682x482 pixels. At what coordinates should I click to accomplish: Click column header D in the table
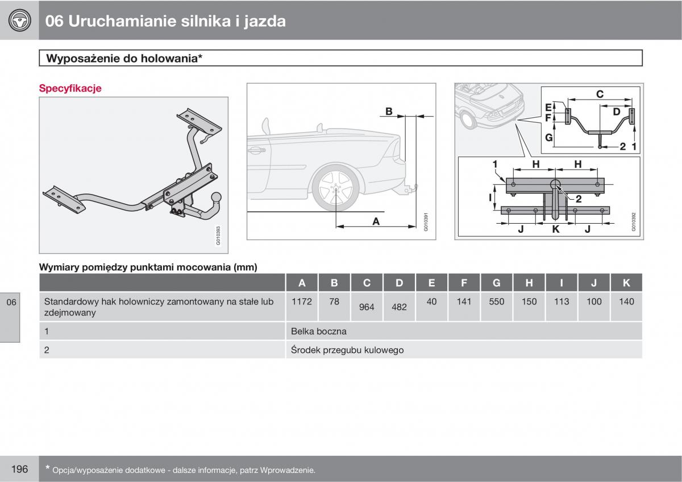point(399,283)
